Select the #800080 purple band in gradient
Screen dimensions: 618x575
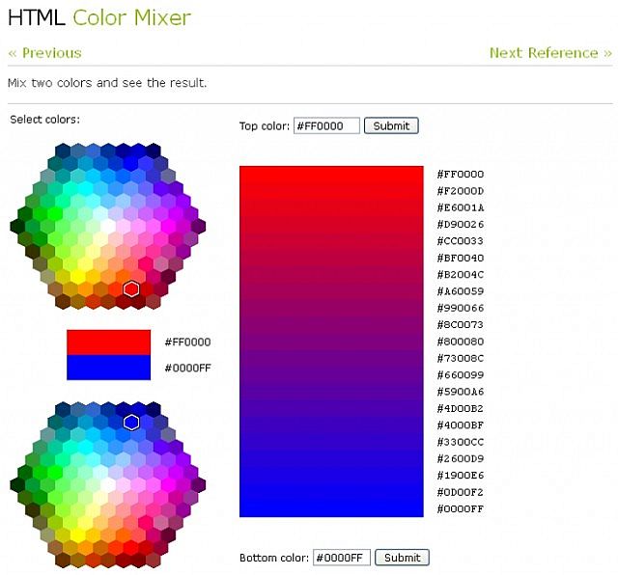(x=331, y=342)
